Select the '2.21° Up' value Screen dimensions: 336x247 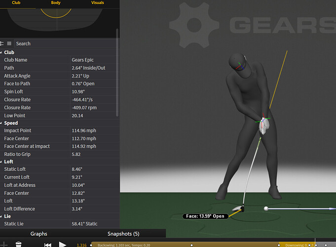80,76
